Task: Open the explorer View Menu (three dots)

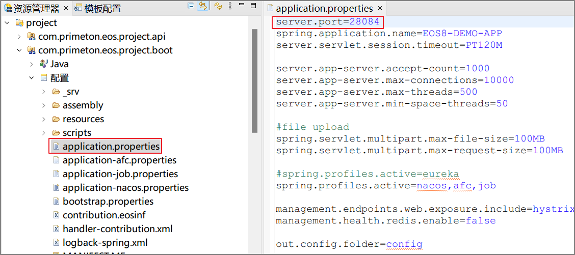Action: click(x=230, y=6)
